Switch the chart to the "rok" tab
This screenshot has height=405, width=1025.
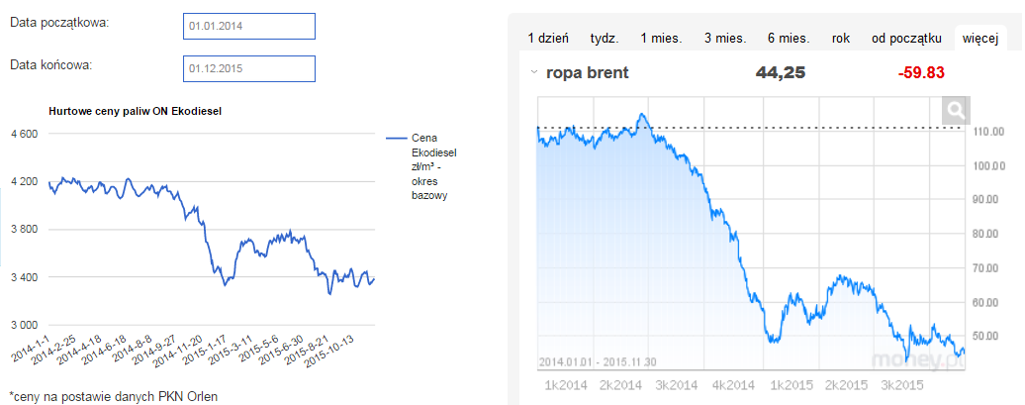(841, 39)
